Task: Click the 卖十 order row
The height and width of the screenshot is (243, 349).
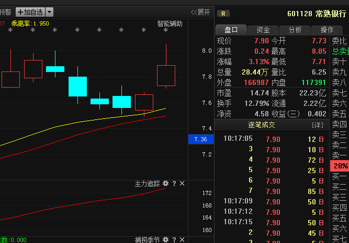Action: [339, 62]
